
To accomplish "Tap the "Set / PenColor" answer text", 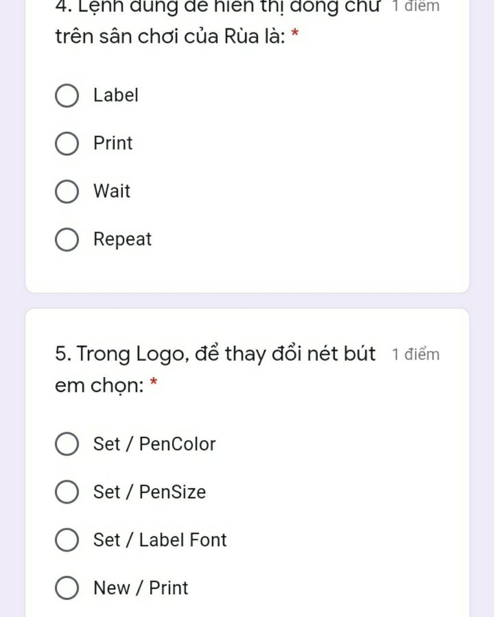I will (154, 444).
